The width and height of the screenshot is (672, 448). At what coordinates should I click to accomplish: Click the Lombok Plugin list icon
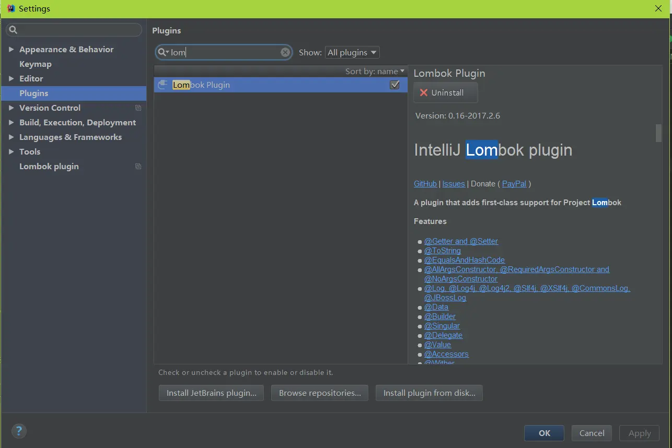click(x=163, y=85)
